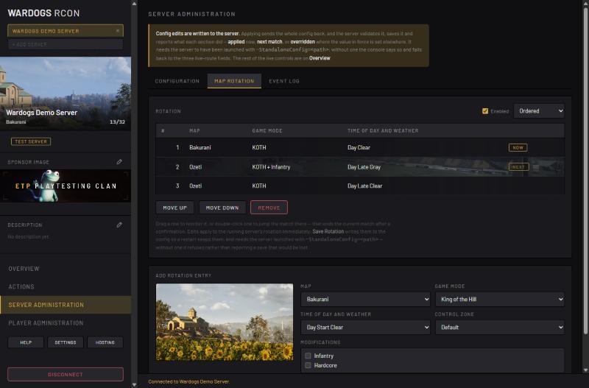Click Move Up button

174,208
